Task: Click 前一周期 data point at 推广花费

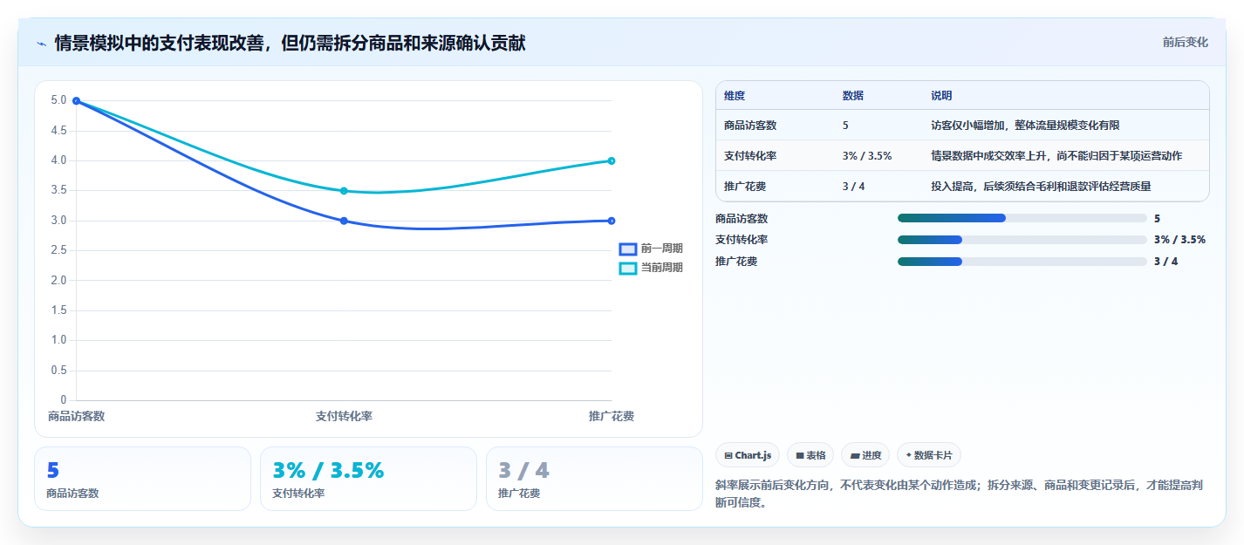Action: coord(612,221)
